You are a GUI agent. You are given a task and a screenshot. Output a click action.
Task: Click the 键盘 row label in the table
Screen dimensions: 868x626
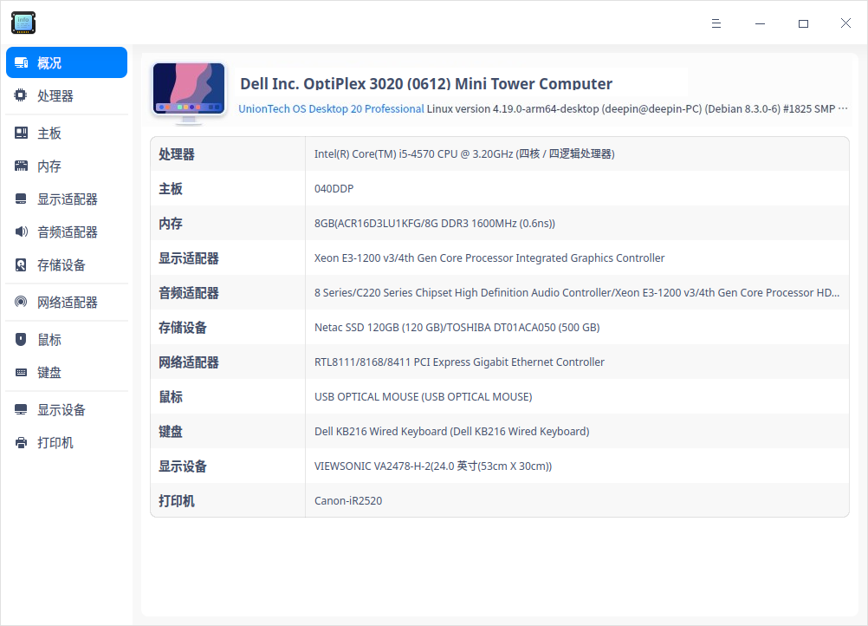[171, 432]
